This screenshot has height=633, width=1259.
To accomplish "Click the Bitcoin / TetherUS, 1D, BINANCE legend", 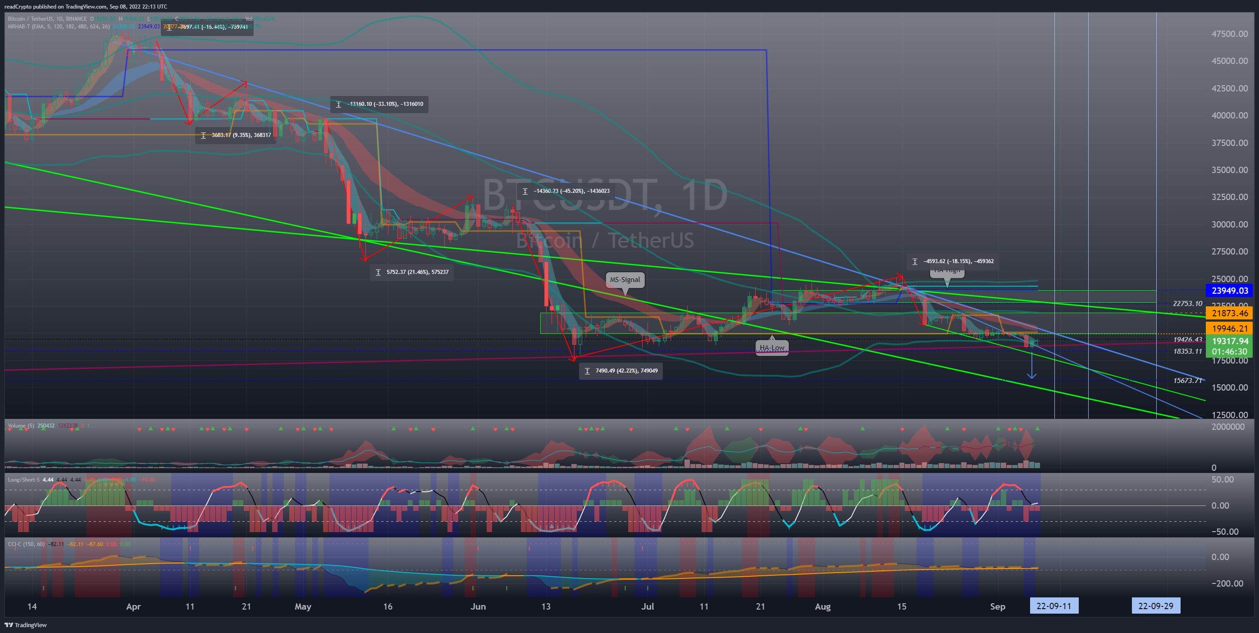I will [47, 19].
